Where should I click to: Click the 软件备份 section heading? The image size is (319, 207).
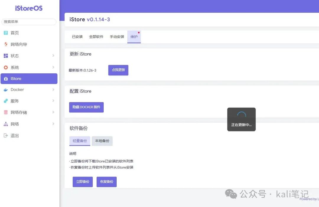pyautogui.click(x=79, y=128)
